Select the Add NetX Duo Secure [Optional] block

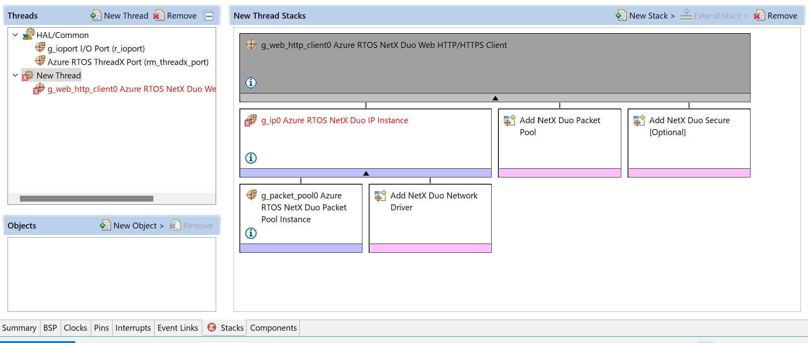(x=689, y=143)
